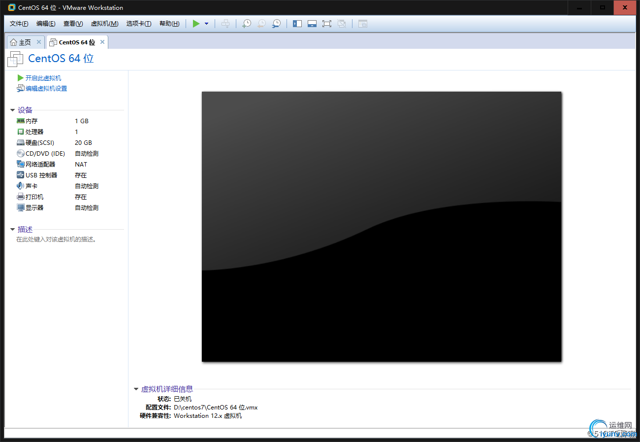The width and height of the screenshot is (640, 442).
Task: Click the NAT network value
Action: pos(81,165)
